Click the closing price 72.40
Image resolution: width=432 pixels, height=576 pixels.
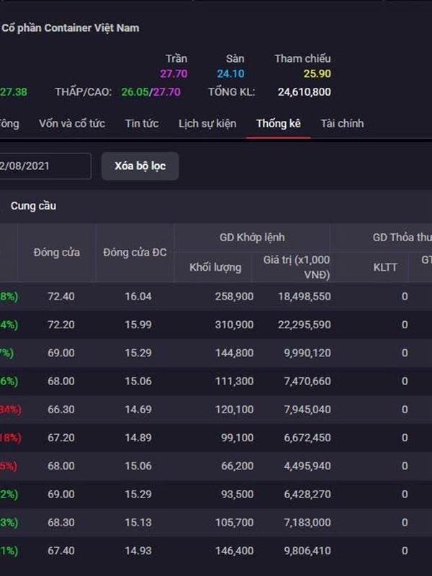click(x=61, y=296)
